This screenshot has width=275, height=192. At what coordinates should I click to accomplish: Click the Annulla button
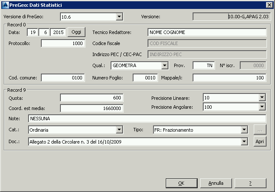(216, 183)
